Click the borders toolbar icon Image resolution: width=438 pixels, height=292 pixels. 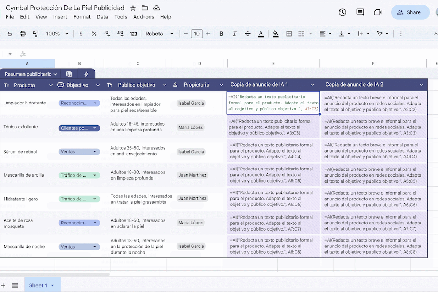pyautogui.click(x=289, y=34)
